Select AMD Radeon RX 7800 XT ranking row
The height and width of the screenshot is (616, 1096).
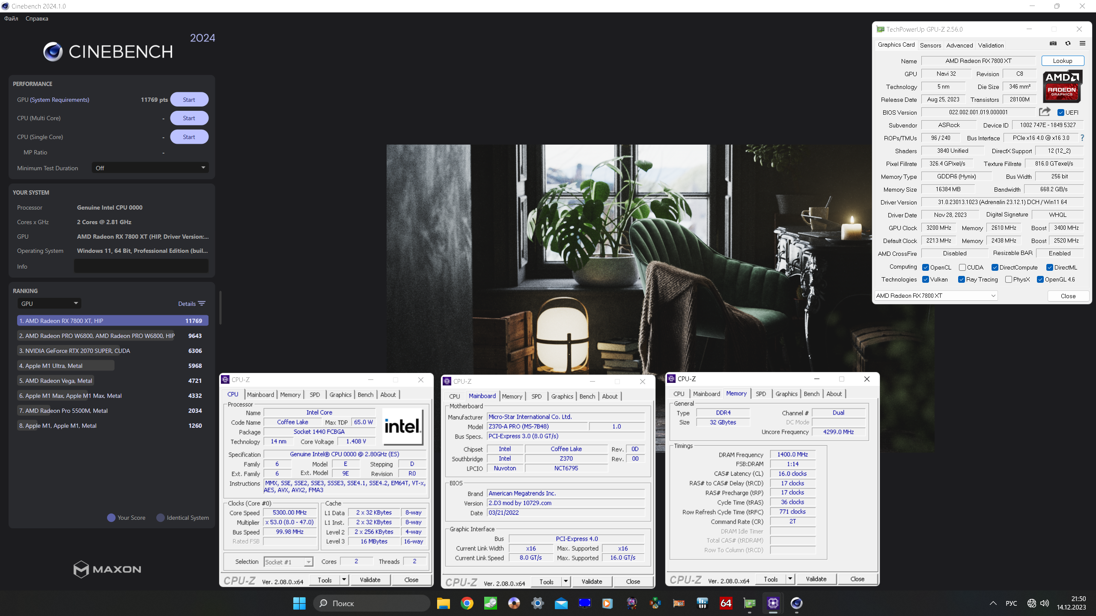coord(113,321)
